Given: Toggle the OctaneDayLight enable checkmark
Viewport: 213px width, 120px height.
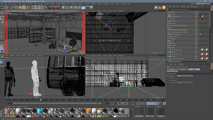Looking at the screenshot, I should pos(198,17).
